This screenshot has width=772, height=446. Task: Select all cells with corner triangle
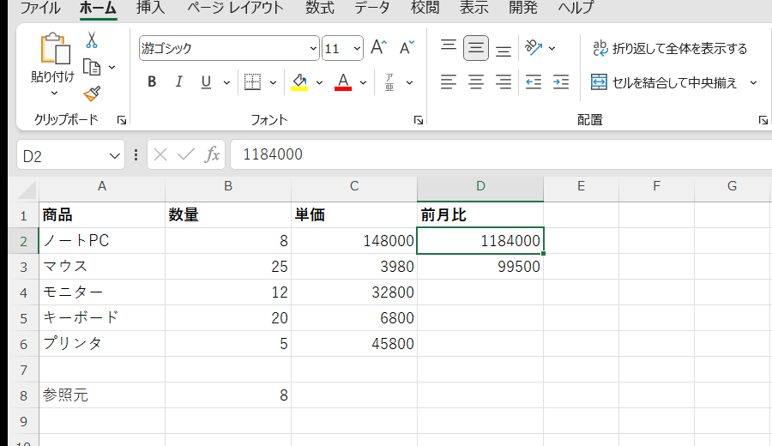click(x=27, y=190)
